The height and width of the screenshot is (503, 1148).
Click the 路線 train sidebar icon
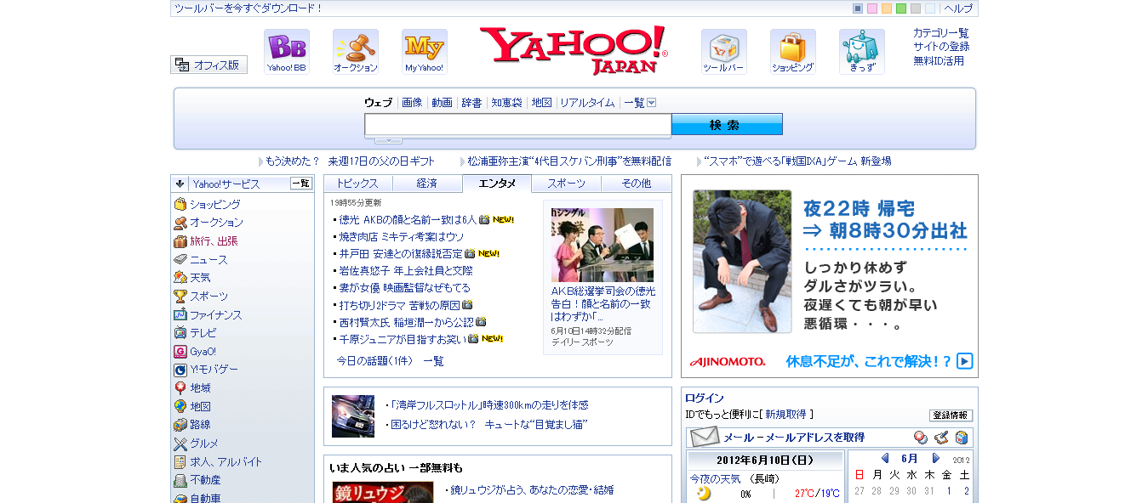pyautogui.click(x=180, y=425)
